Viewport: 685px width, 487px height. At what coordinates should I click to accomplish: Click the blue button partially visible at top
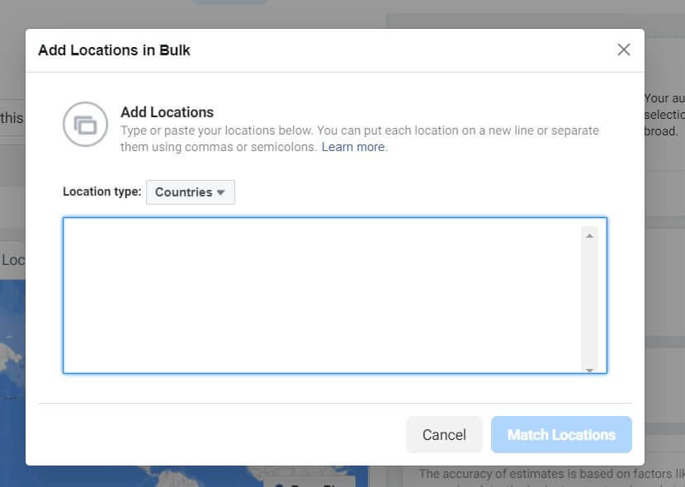(x=229, y=3)
